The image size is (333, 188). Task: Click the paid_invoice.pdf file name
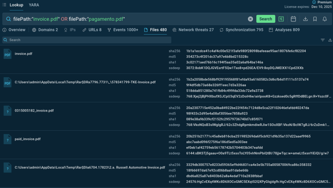click(x=28, y=139)
